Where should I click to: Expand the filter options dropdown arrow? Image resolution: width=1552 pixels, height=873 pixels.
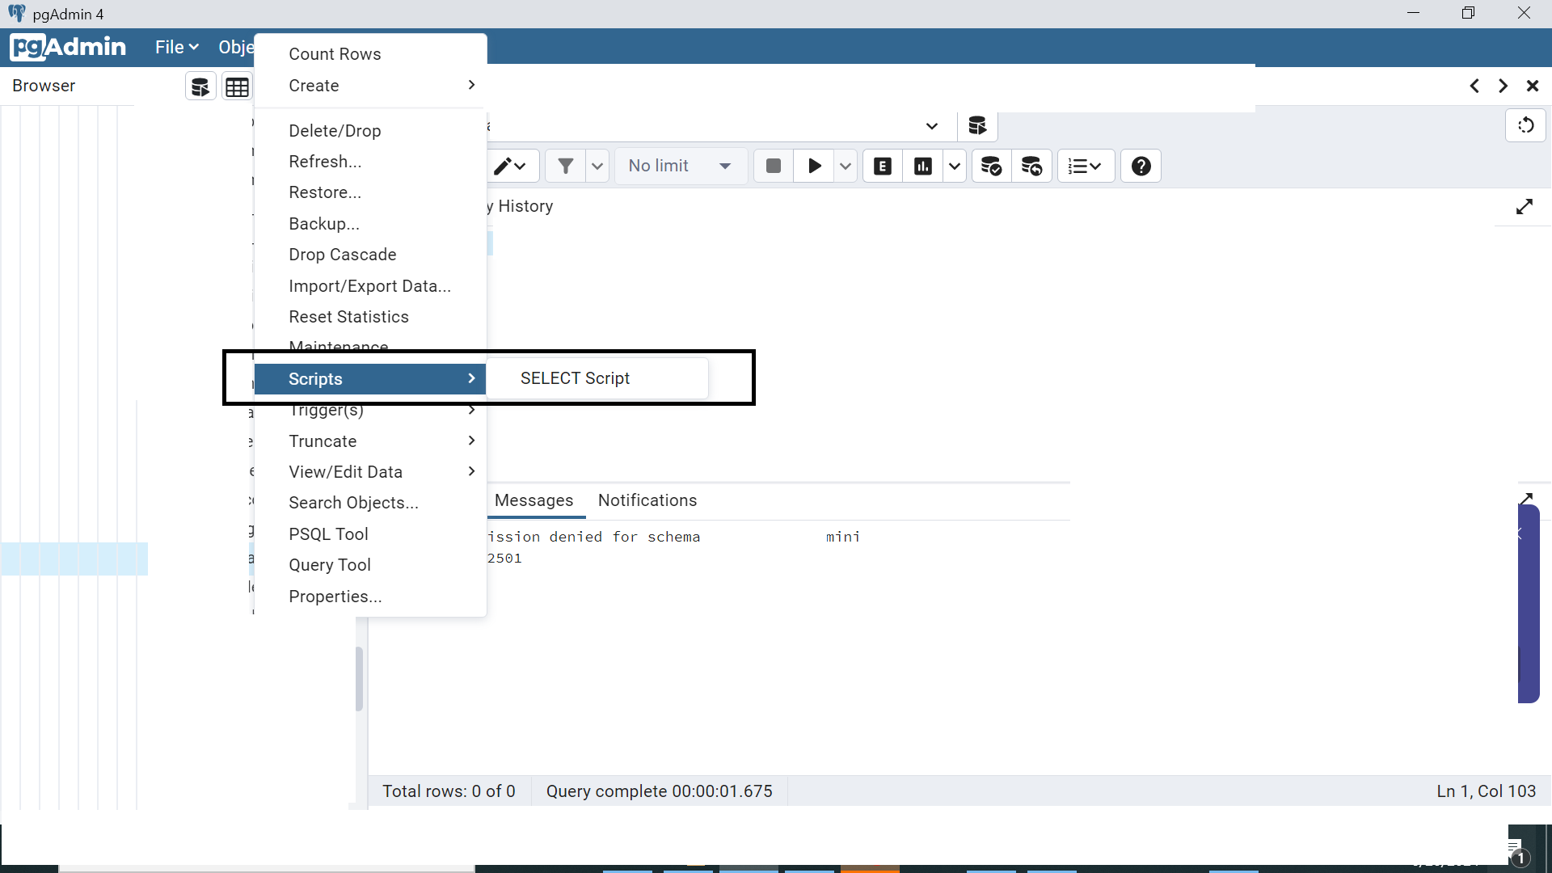(597, 167)
